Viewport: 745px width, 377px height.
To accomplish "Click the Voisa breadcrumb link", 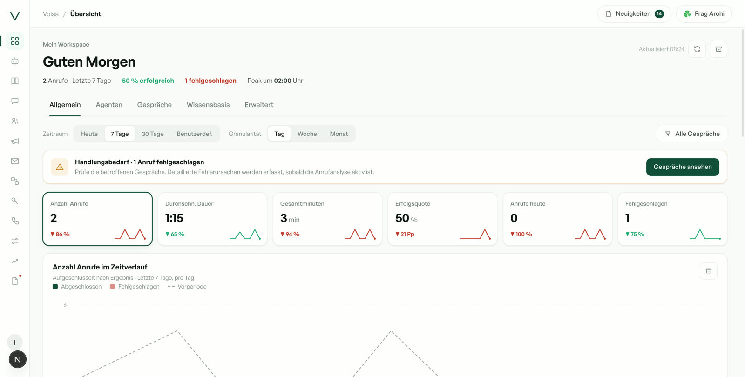I will coord(51,14).
